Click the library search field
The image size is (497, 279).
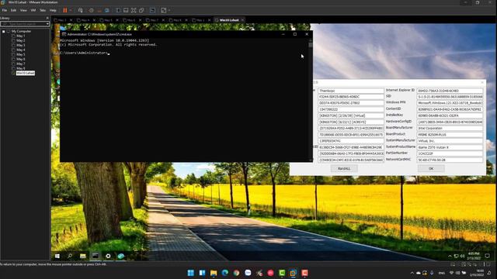23,24
